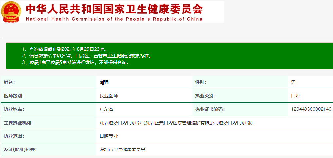Click the 医师级别 field label
333x158 pixels.
pos(14,96)
